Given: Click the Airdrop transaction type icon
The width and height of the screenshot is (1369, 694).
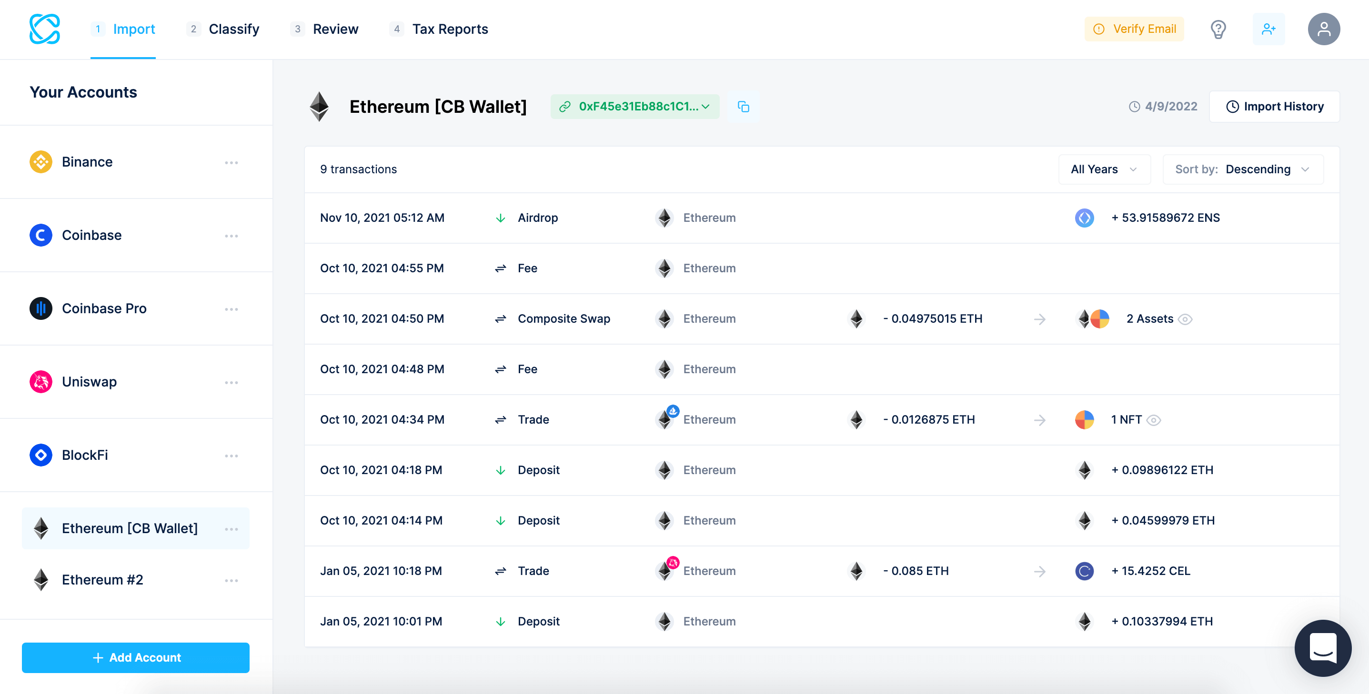Looking at the screenshot, I should [x=500, y=217].
